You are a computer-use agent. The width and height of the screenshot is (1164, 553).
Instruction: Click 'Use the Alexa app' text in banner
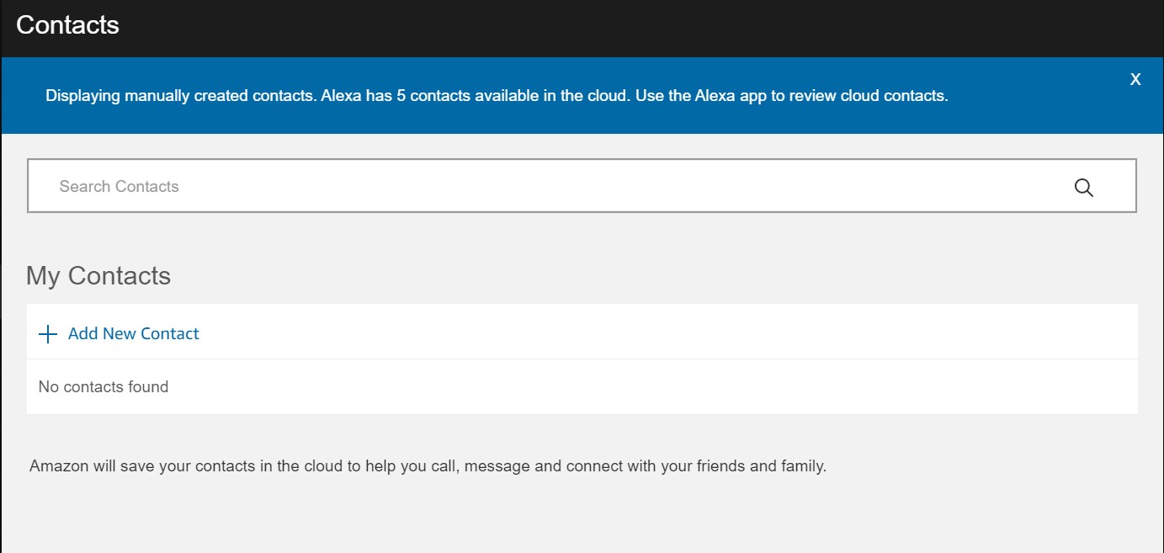point(700,96)
